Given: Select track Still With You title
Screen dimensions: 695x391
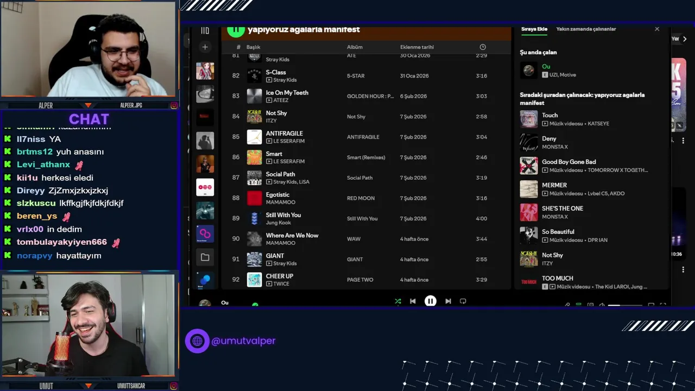Looking at the screenshot, I should pyautogui.click(x=283, y=215).
